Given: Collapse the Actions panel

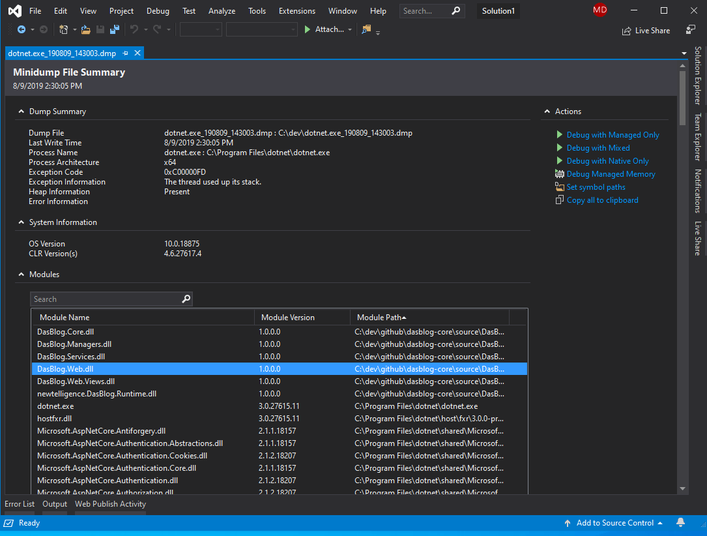Looking at the screenshot, I should (x=547, y=112).
